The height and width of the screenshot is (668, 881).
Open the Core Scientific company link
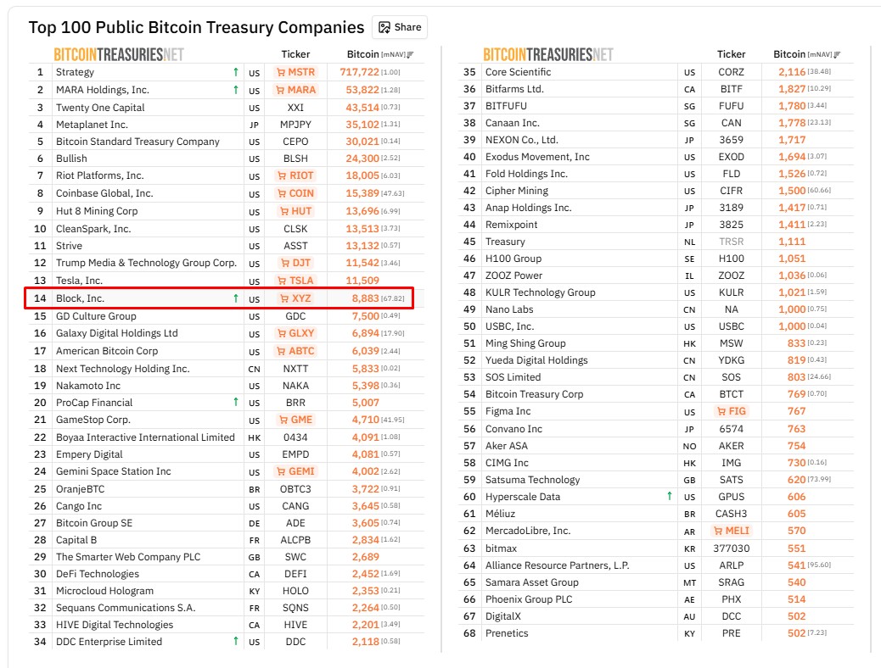[518, 72]
